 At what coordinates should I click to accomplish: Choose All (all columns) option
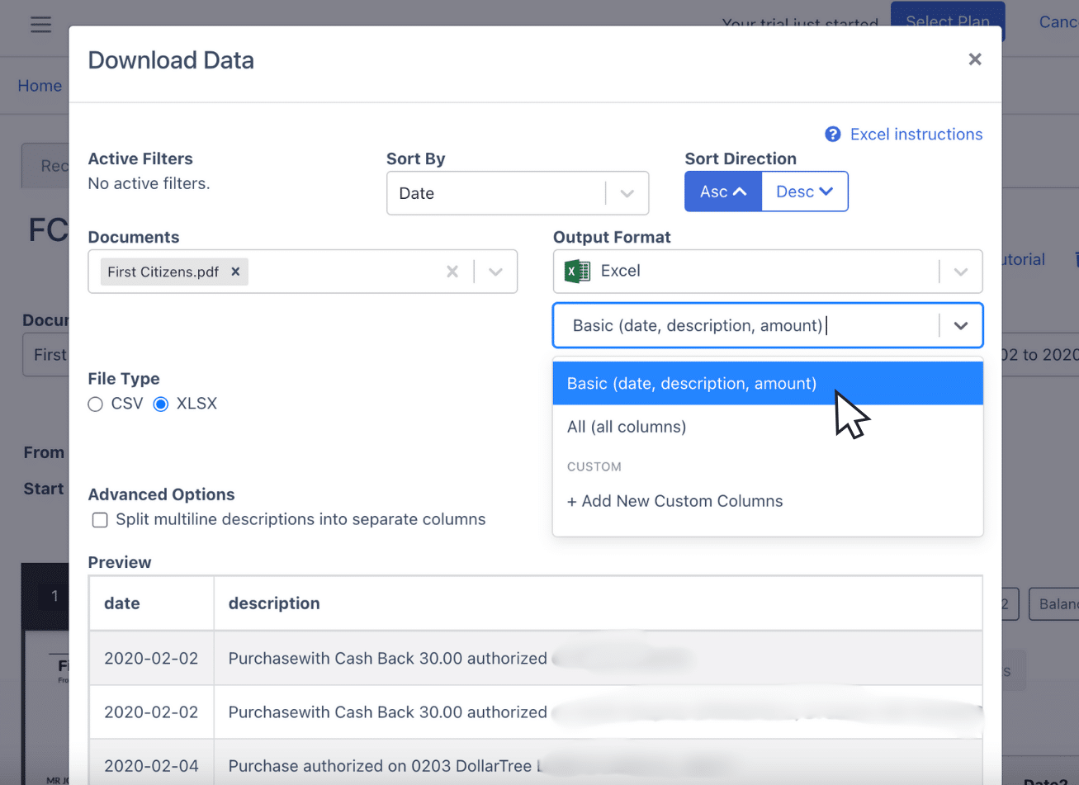pos(768,427)
